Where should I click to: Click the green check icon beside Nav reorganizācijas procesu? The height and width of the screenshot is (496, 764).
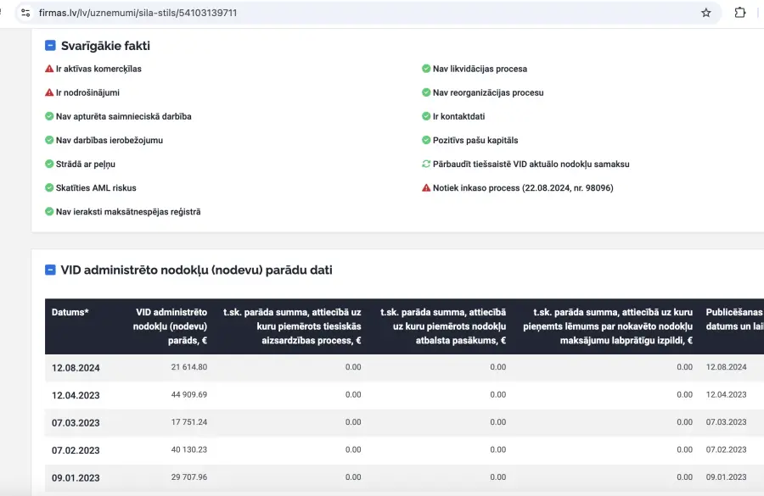pyautogui.click(x=426, y=92)
